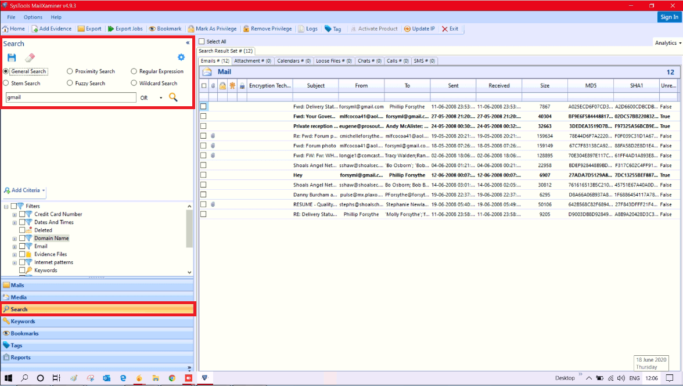The image size is (683, 386).
Task: Open search settings gear icon
Action: tap(181, 57)
